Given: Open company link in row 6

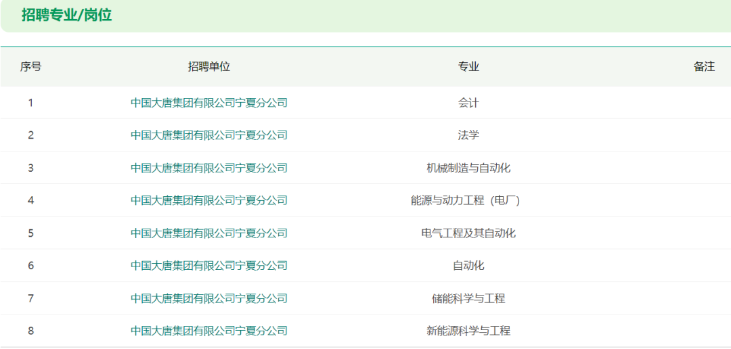Looking at the screenshot, I should [x=209, y=266].
